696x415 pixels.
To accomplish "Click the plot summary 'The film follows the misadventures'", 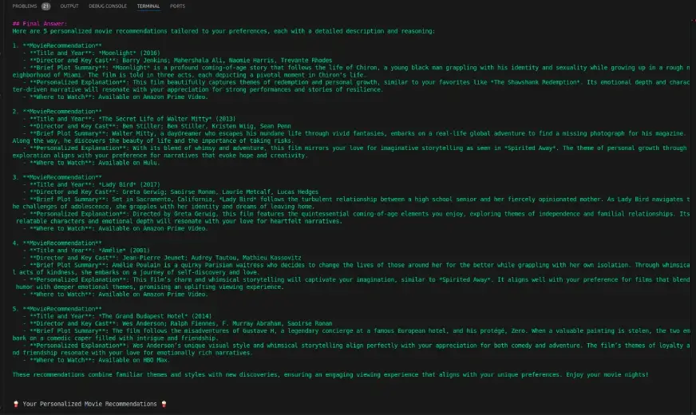I will pyautogui.click(x=357, y=330).
